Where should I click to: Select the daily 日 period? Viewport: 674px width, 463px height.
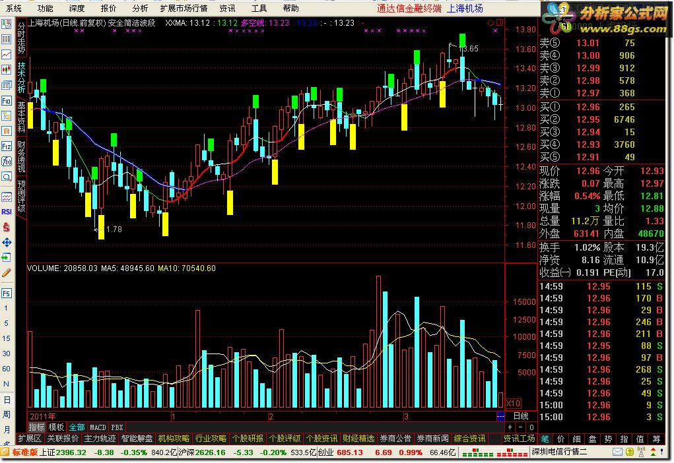(7, 400)
